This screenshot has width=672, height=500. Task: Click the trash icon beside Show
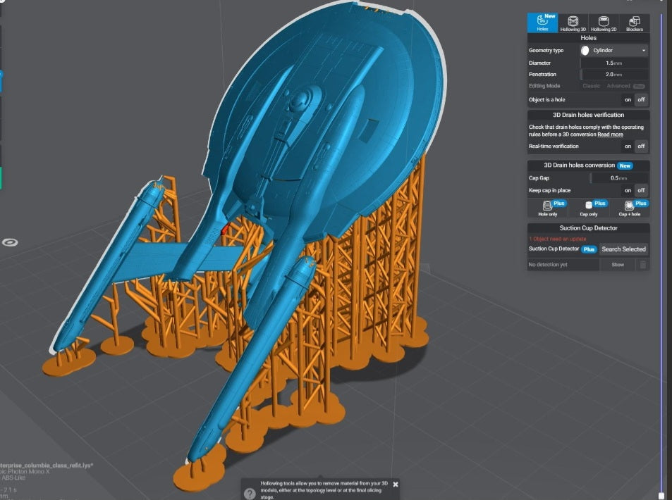(x=643, y=265)
